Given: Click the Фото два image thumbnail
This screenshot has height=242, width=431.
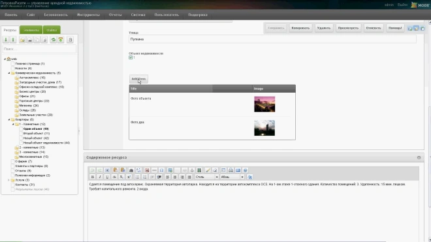Looking at the screenshot, I should pyautogui.click(x=264, y=128).
